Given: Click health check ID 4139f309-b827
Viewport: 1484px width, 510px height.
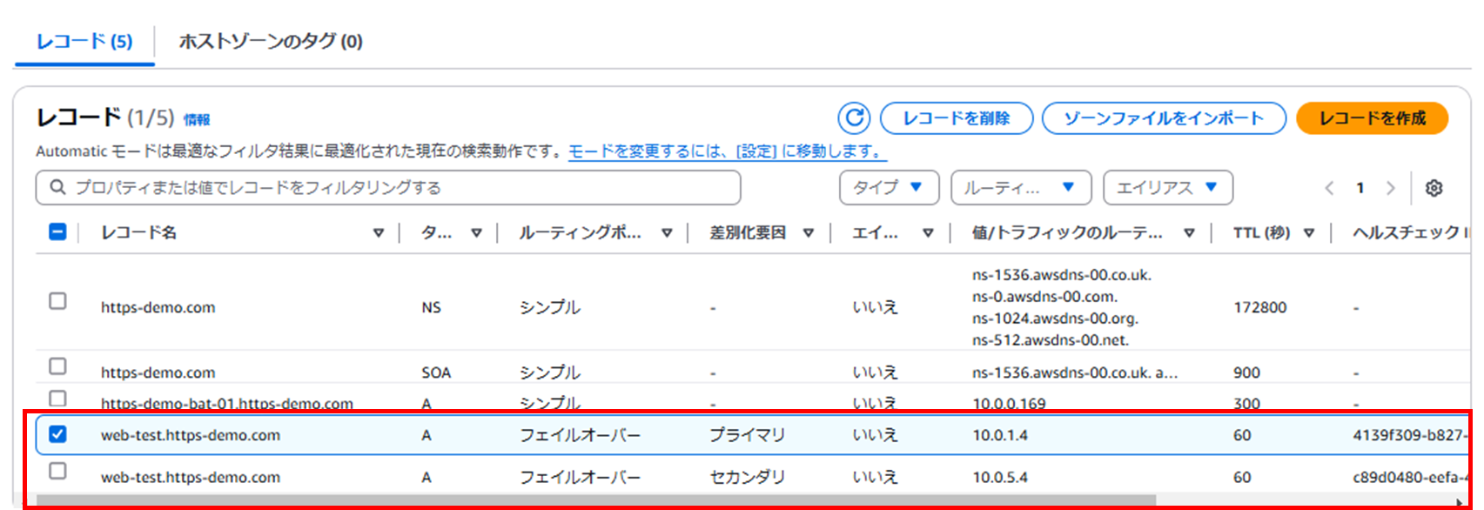Looking at the screenshot, I should click(1410, 435).
